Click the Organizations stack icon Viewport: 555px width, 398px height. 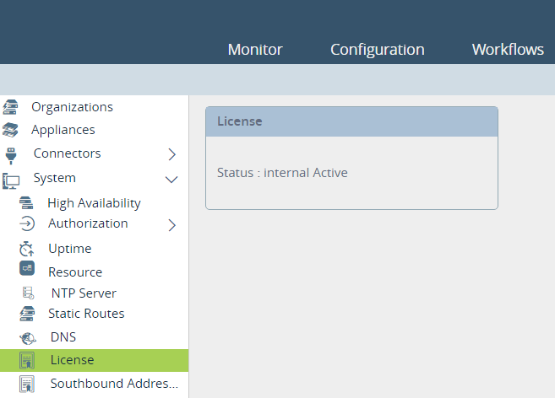click(x=10, y=107)
